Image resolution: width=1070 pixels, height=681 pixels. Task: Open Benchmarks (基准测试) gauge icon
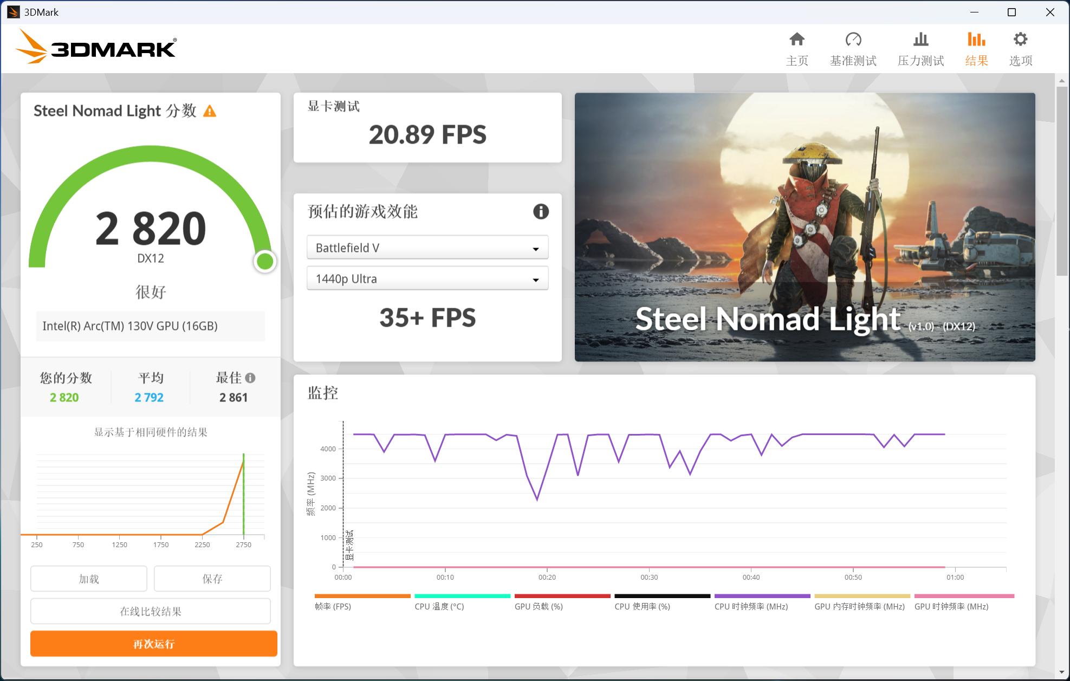(853, 40)
